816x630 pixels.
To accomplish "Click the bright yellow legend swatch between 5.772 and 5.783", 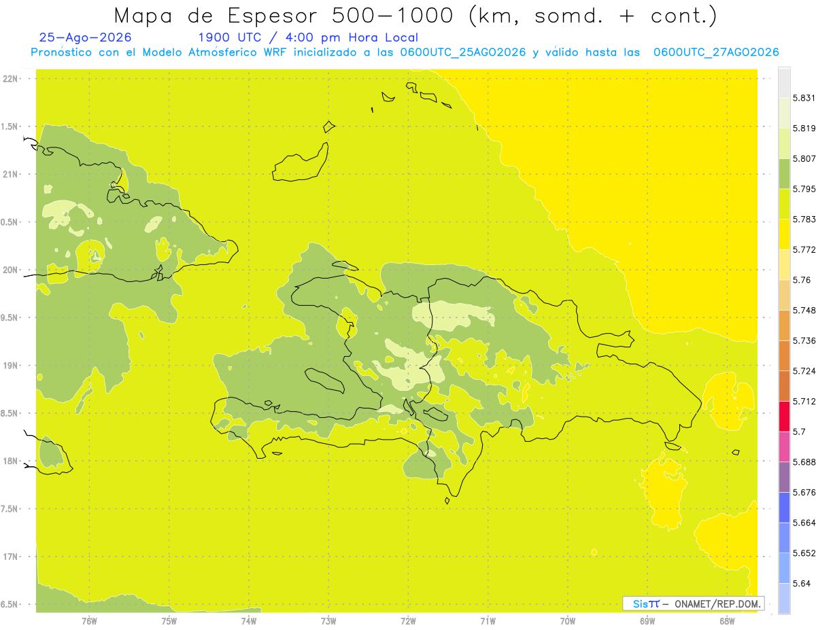I will (784, 234).
